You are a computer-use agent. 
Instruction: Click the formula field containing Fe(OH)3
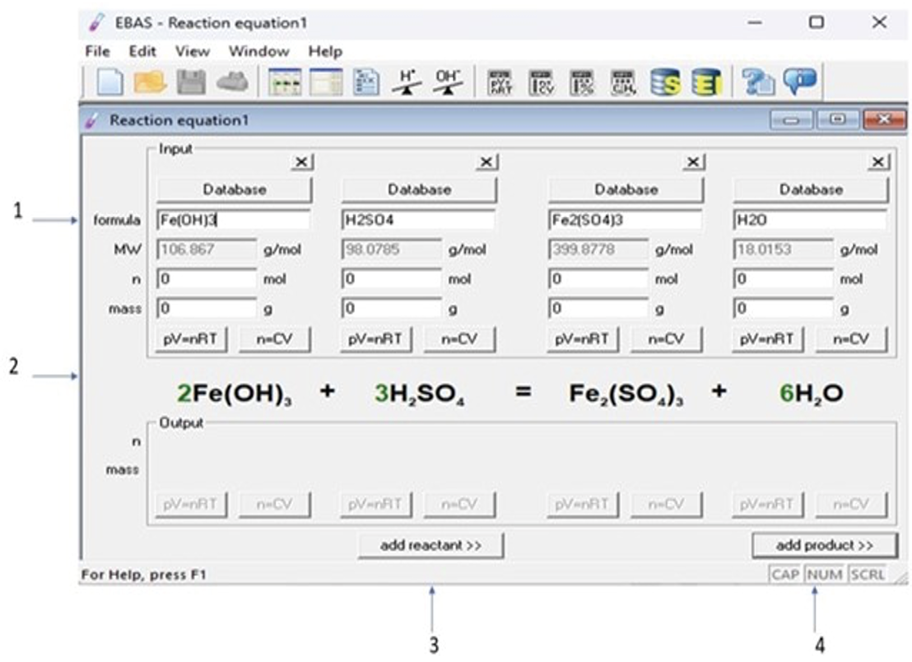click(x=232, y=220)
